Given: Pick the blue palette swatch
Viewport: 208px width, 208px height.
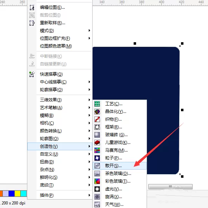Looking at the screenshot, I should click(x=12, y=194).
